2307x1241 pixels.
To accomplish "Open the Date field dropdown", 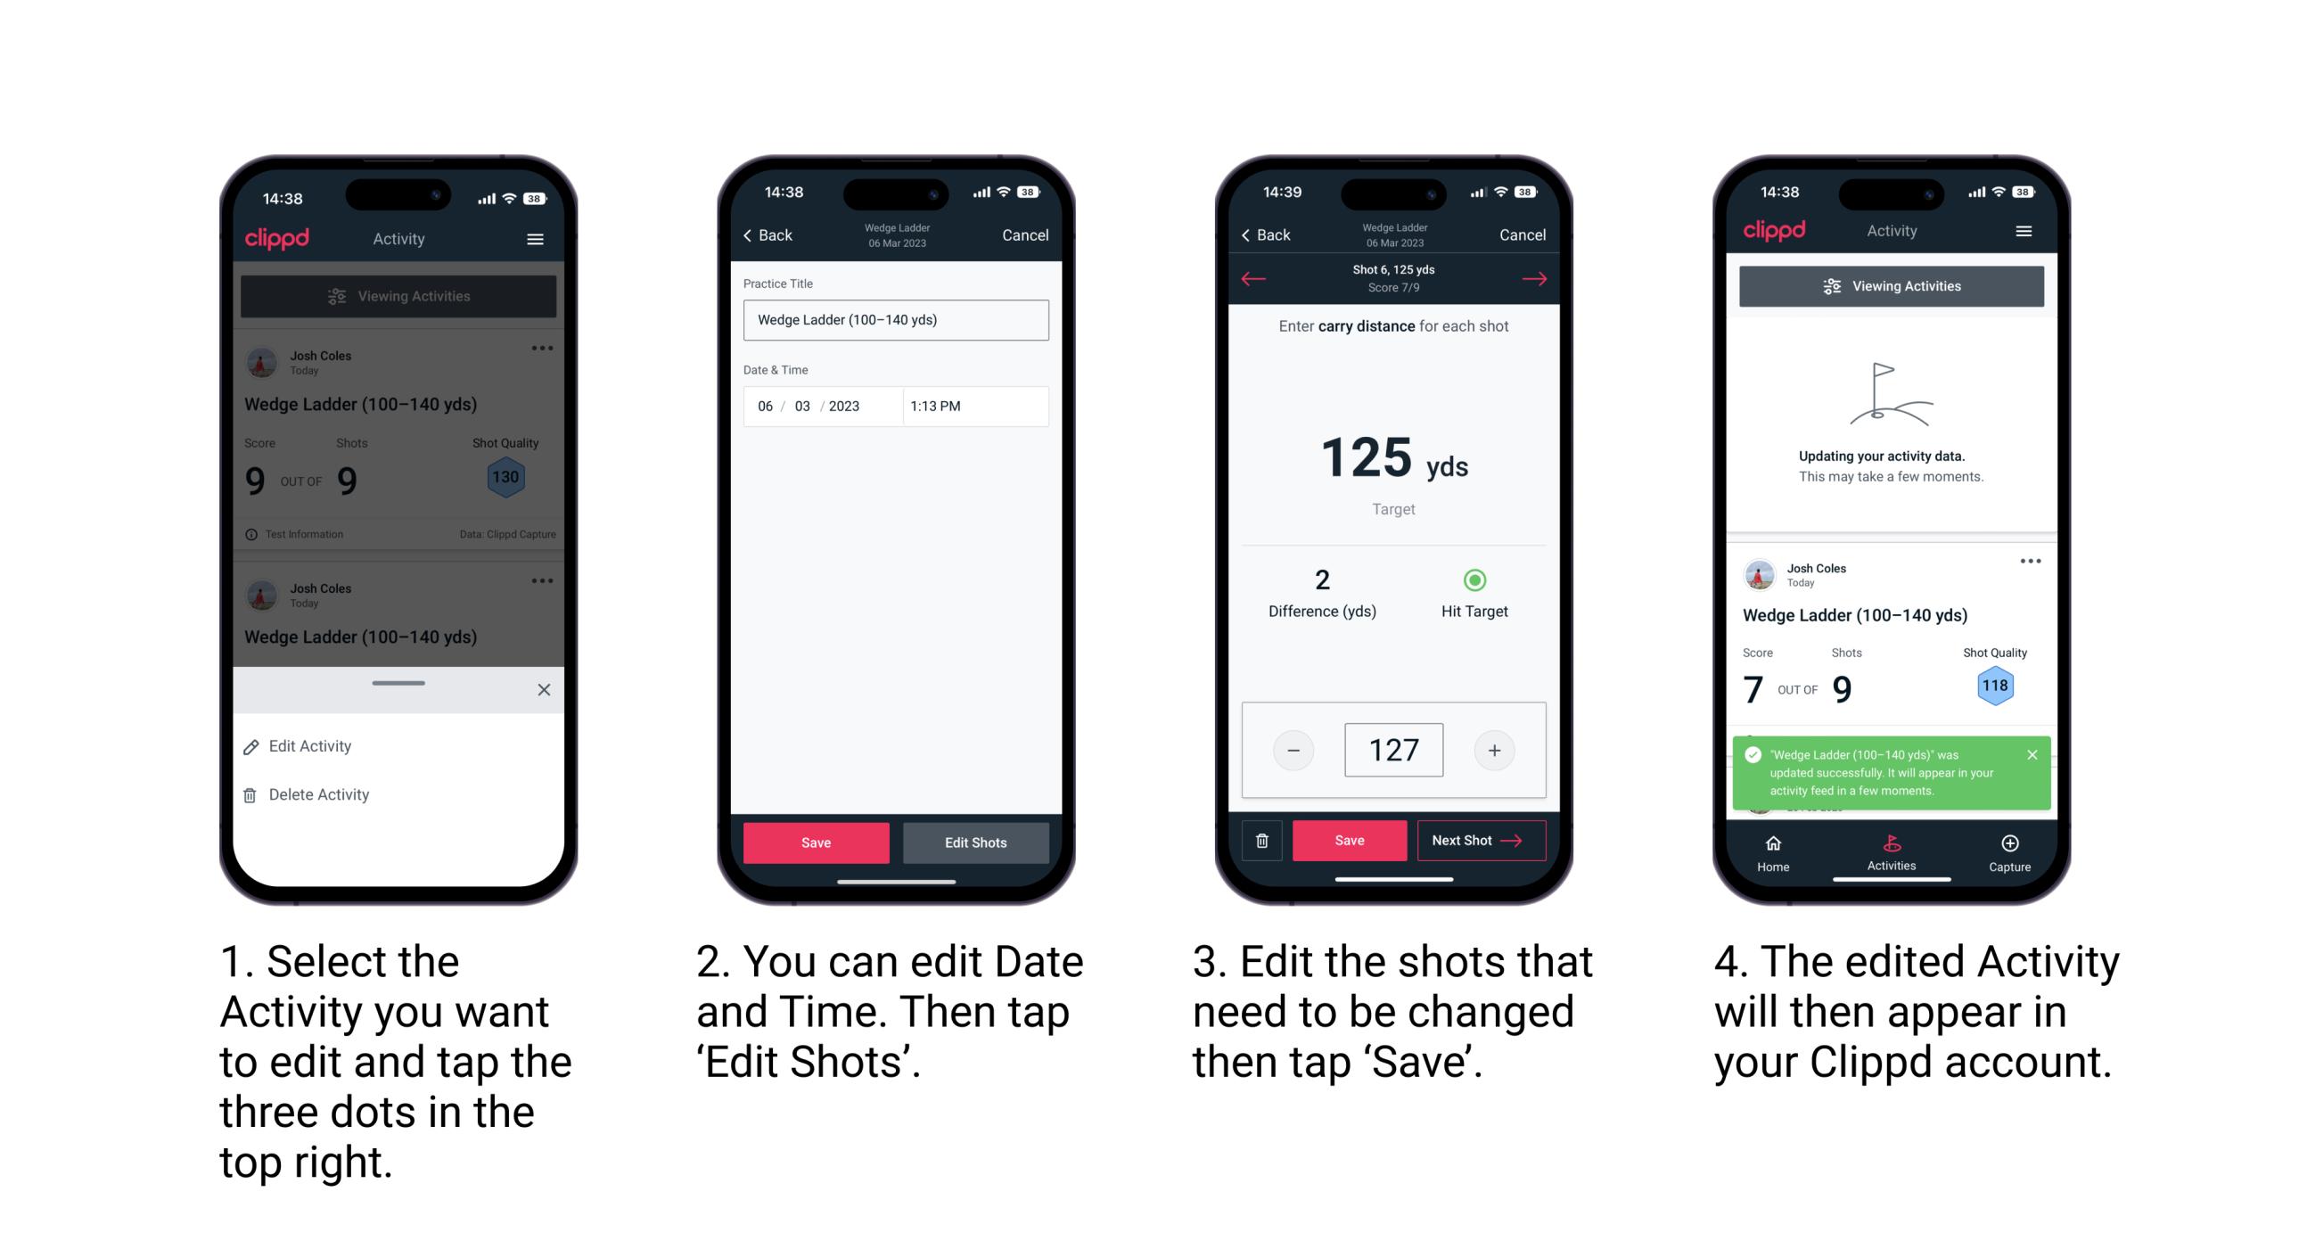I will 809,405.
